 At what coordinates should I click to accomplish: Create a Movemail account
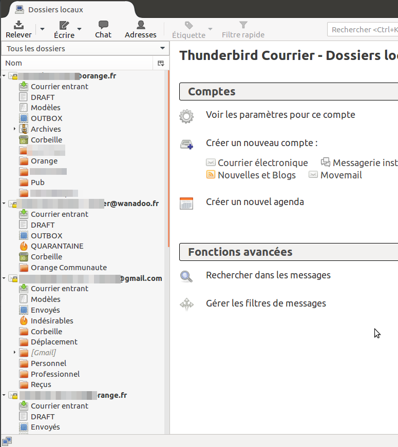click(341, 175)
